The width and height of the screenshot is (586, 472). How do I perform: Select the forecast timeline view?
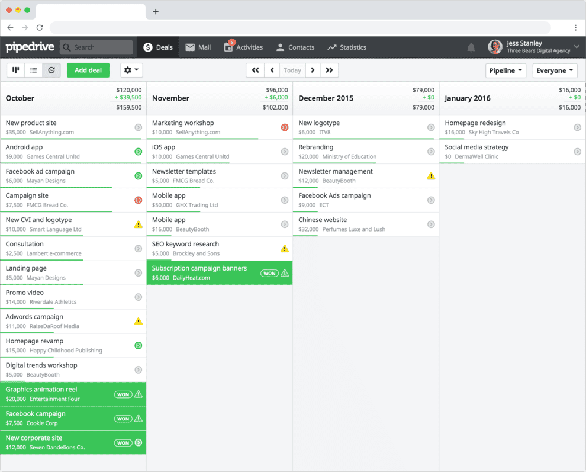pyautogui.click(x=51, y=70)
